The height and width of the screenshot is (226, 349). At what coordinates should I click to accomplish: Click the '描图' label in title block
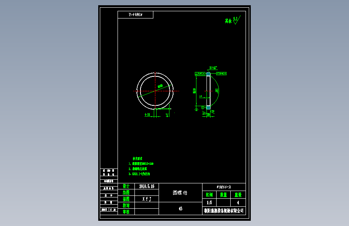(x=126, y=199)
